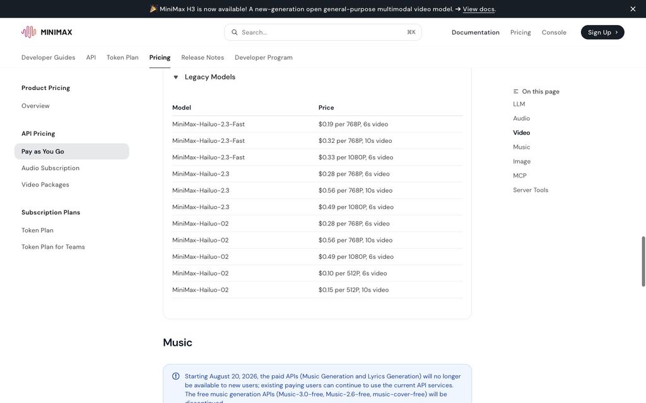Click the Music section heading
Screen dimensions: 646x403
point(177,343)
